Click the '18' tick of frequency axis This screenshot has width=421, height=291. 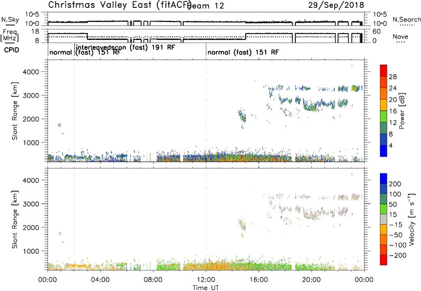coord(35,32)
